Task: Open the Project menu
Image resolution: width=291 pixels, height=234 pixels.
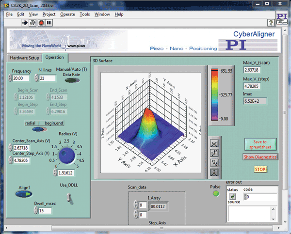Action: click(x=49, y=14)
